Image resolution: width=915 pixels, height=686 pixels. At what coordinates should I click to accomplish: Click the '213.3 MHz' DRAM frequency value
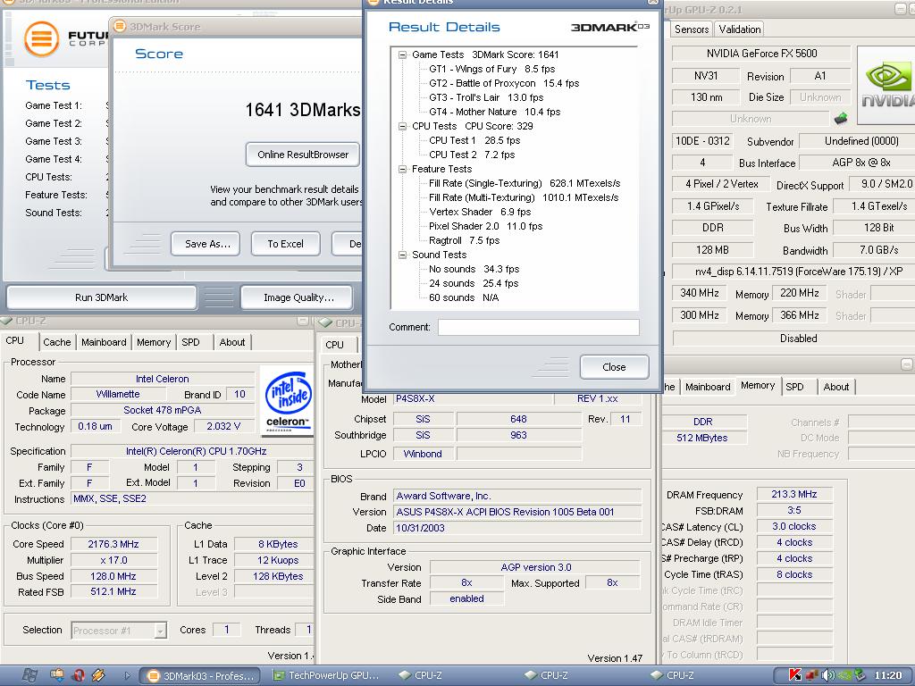point(793,494)
